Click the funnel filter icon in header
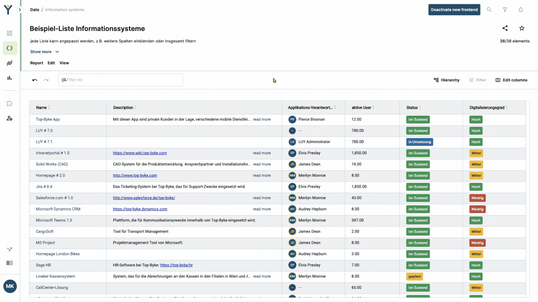This screenshot has width=538, height=302. pyautogui.click(x=505, y=10)
